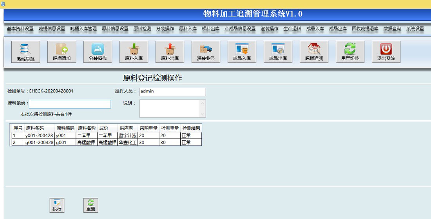Click the 本批次待检测原料共有1件 notice

[x=46, y=114]
